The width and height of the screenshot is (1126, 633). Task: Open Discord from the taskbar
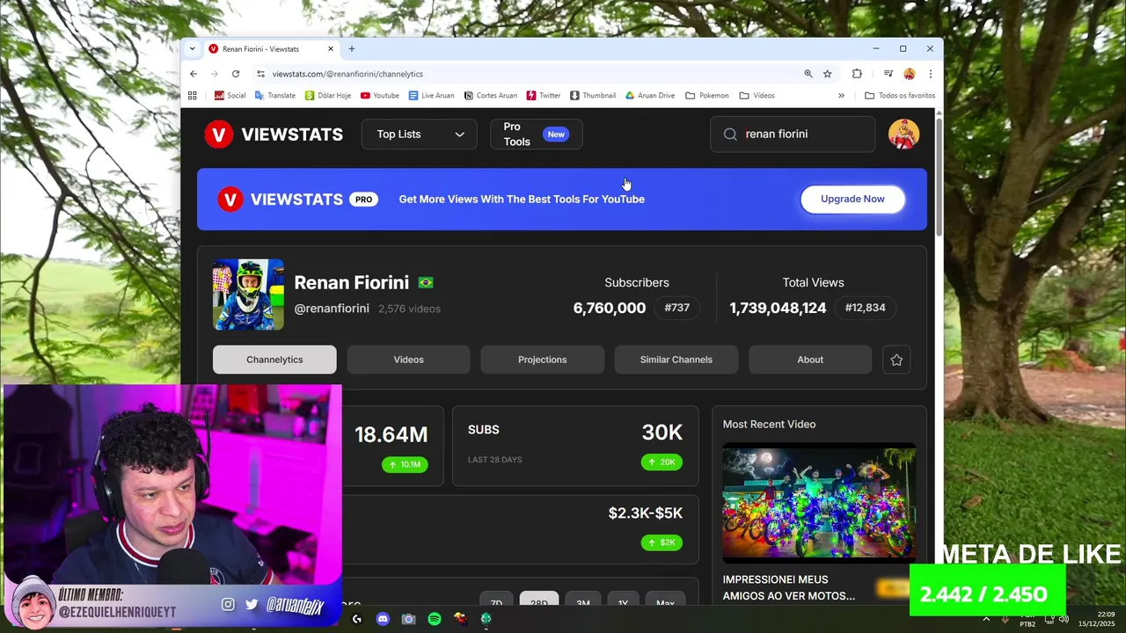pos(383,619)
